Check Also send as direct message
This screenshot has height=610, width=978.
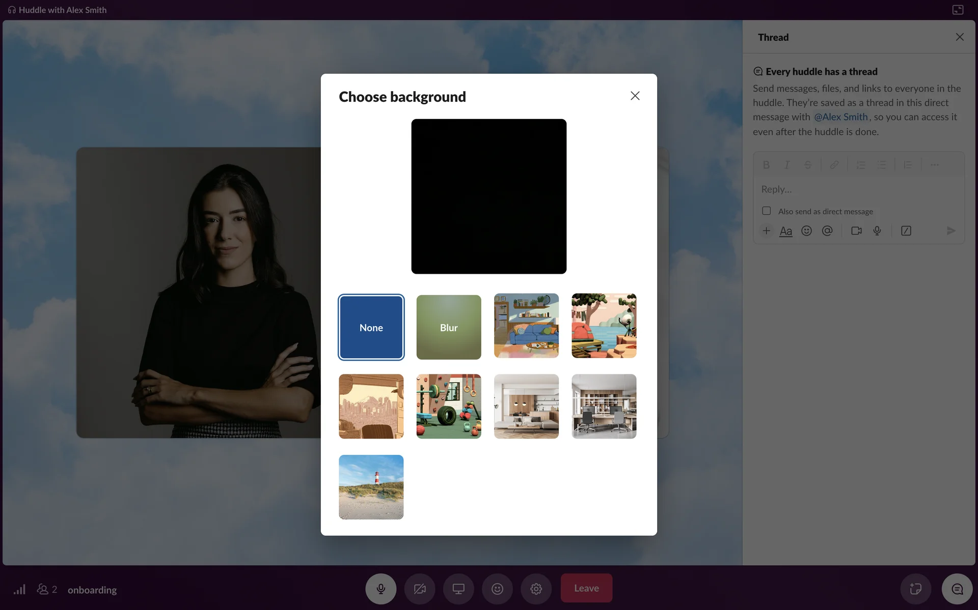pyautogui.click(x=766, y=211)
